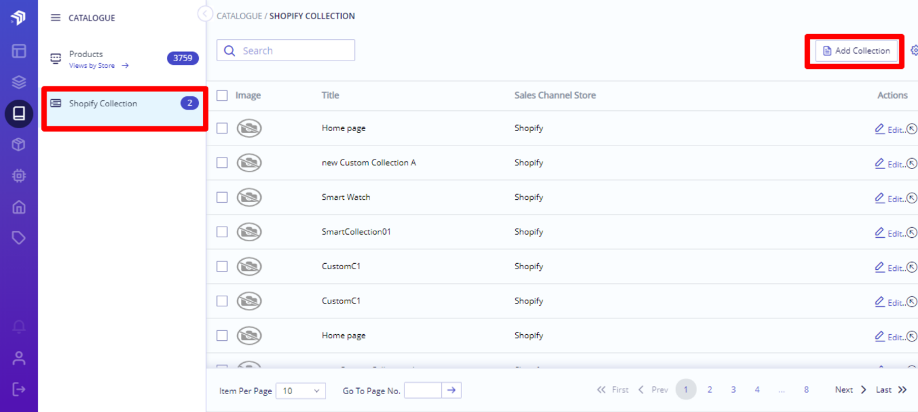The width and height of the screenshot is (918, 412).
Task: Collapse the catalogue panel with chevron circle
Action: pyautogui.click(x=205, y=14)
